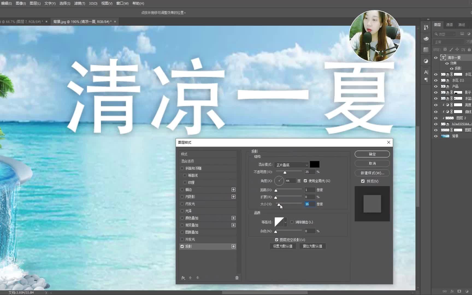
Task: Click the fx icon at Layers panel bottom
Action: point(452,291)
